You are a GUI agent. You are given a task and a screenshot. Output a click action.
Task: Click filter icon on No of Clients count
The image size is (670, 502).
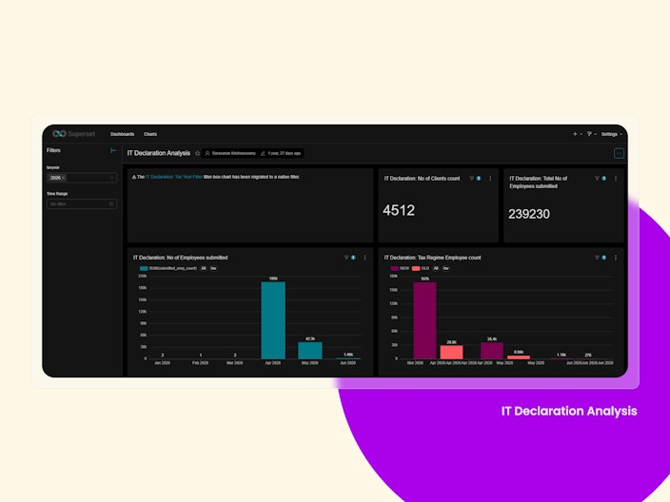[x=472, y=179]
